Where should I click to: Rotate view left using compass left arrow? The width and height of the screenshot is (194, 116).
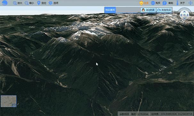[x=181, y=15]
